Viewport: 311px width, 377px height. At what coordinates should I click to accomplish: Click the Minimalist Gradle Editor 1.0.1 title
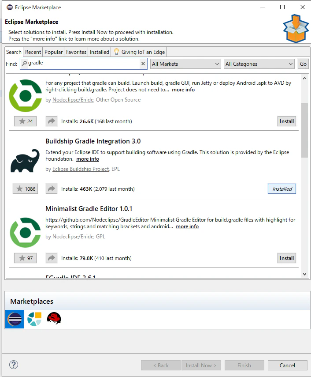[x=89, y=209]
